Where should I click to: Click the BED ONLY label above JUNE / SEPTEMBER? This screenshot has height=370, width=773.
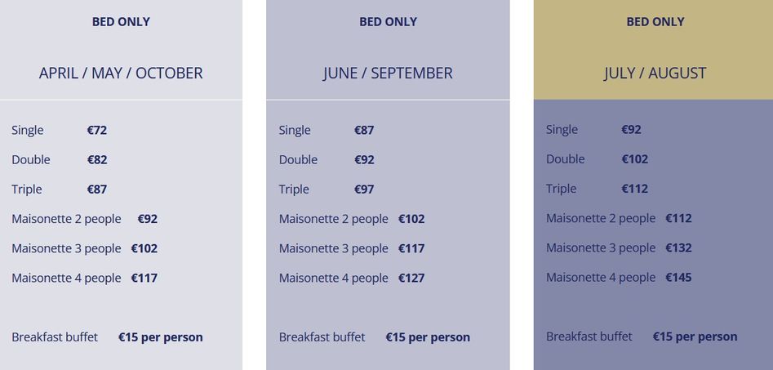pyautogui.click(x=388, y=22)
